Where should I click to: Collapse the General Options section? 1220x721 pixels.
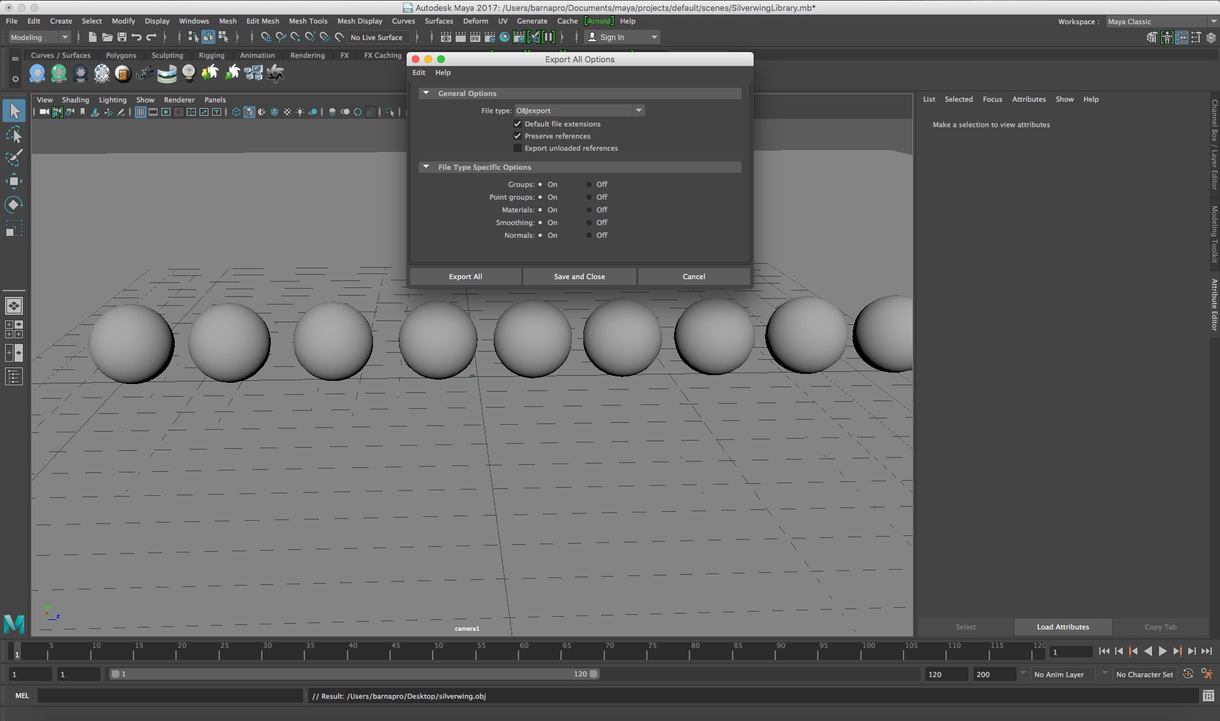click(x=426, y=93)
